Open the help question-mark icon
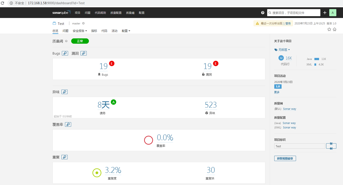 click(263, 13)
